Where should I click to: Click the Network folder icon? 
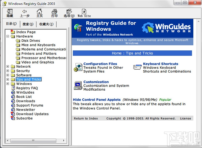click(13, 66)
